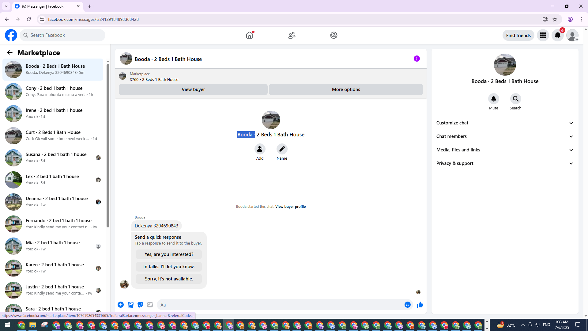Send a thumbs-up like

(x=420, y=305)
